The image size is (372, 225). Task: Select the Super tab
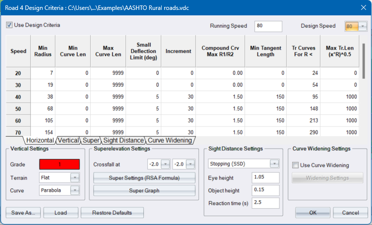point(91,141)
